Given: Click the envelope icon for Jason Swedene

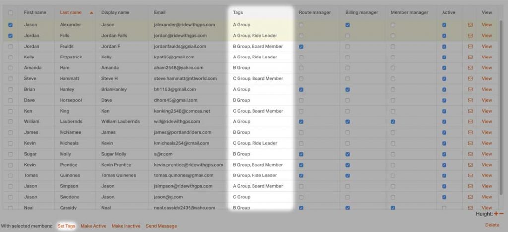Looking at the screenshot, I should [x=470, y=197].
